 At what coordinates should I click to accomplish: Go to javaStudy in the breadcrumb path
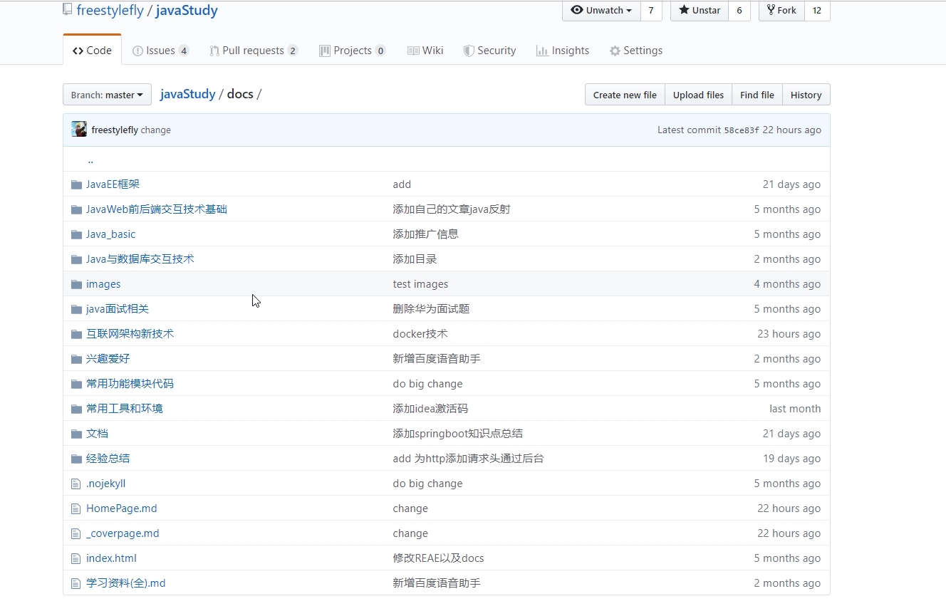point(187,94)
